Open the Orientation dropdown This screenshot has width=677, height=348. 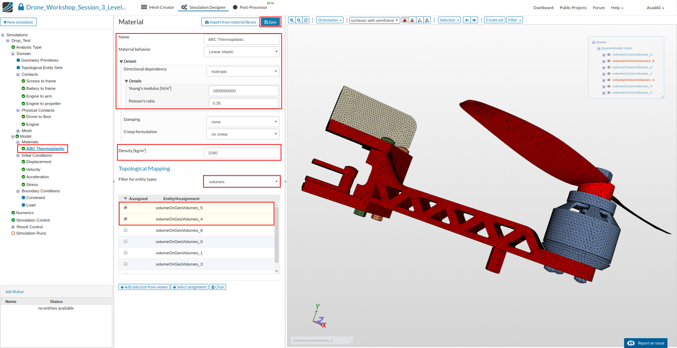click(x=330, y=20)
